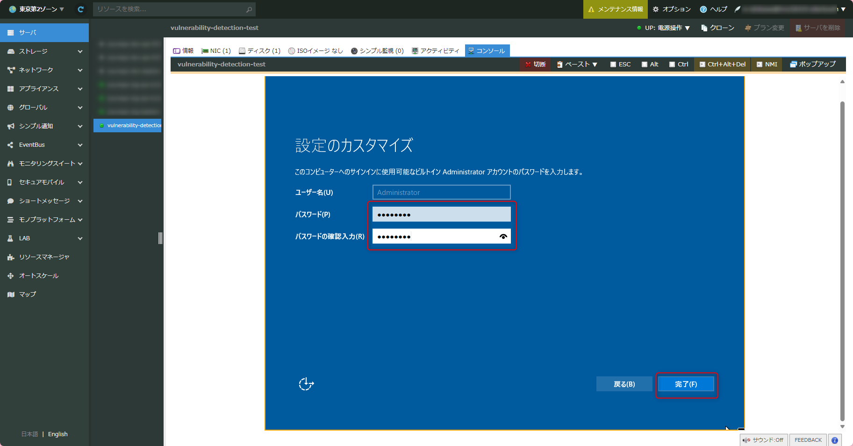Open the 電源操作 power menu
The height and width of the screenshot is (446, 853).
669,28
